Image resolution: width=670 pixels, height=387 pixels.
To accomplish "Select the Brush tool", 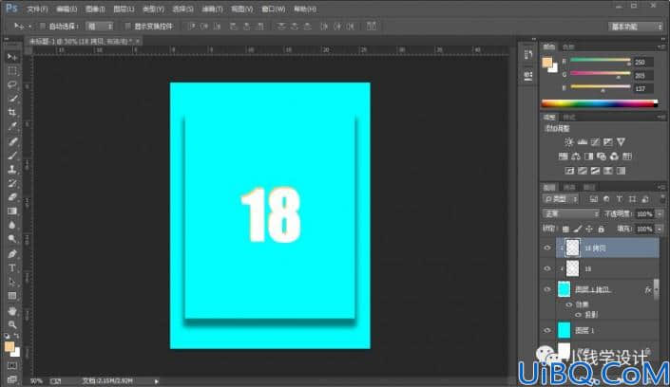I will [12, 156].
